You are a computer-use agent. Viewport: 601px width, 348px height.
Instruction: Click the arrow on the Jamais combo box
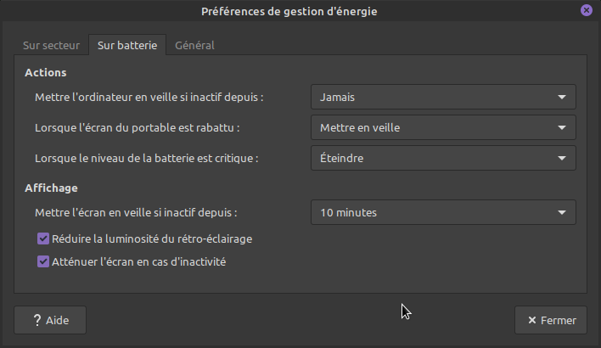pyautogui.click(x=562, y=98)
